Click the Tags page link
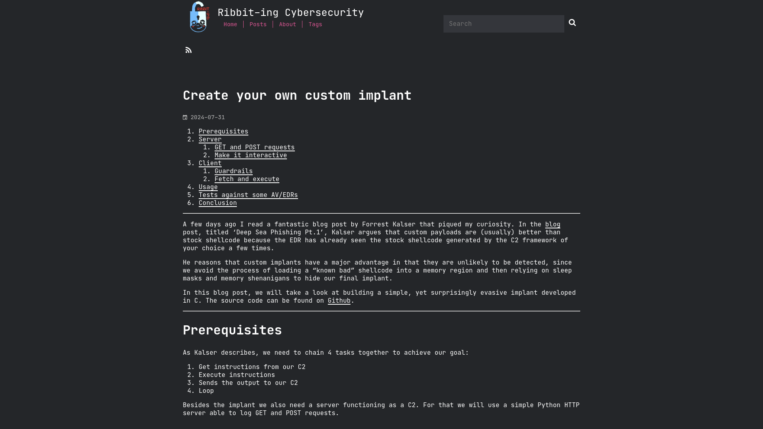The width and height of the screenshot is (763, 429). [315, 24]
